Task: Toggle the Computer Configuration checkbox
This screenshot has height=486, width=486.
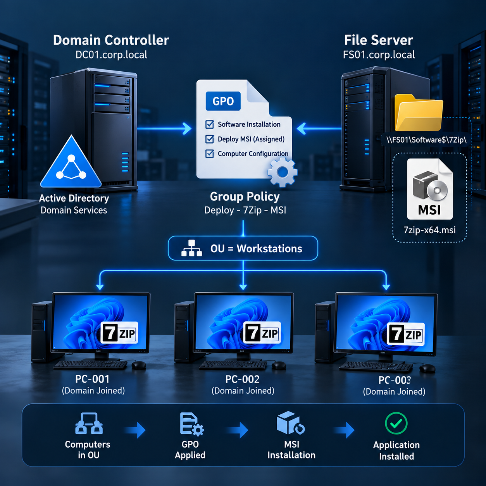Action: click(x=210, y=154)
